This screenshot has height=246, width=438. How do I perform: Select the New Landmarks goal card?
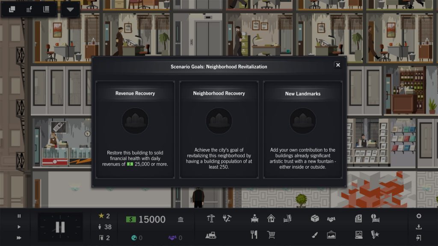point(303,130)
